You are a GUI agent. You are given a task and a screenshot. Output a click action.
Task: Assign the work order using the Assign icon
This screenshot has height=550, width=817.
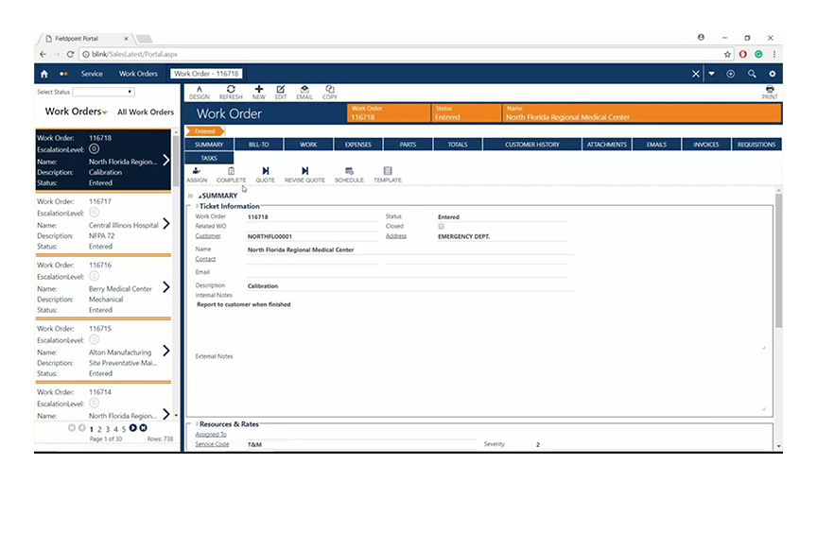coord(196,174)
